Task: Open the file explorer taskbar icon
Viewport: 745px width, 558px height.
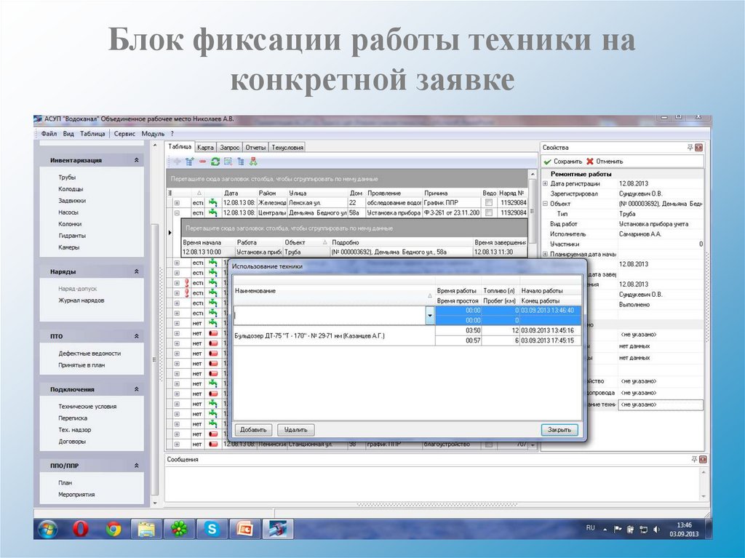Action: pos(146,528)
